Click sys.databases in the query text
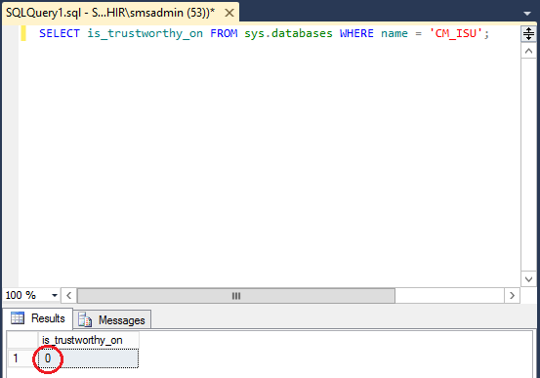 tap(288, 34)
